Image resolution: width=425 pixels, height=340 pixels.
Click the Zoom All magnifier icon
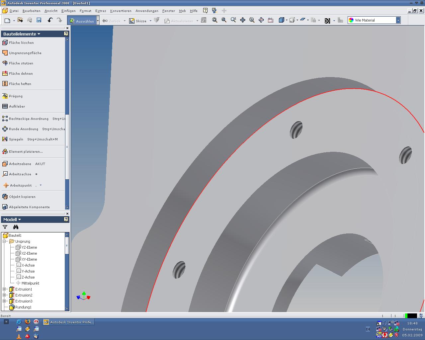[214, 20]
